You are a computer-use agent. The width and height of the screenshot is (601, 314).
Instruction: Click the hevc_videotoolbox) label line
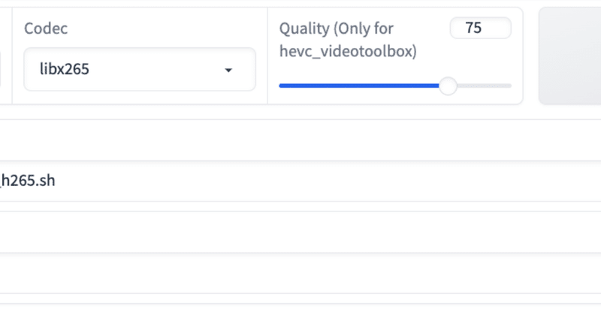(x=348, y=51)
